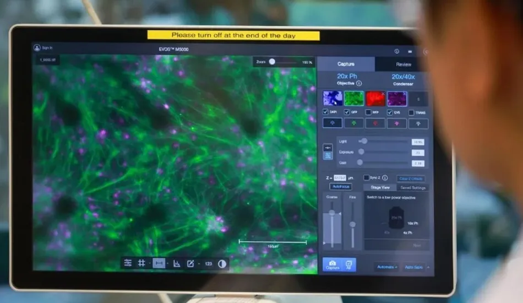Uncheck the CY5 channel checkbox

click(x=390, y=112)
